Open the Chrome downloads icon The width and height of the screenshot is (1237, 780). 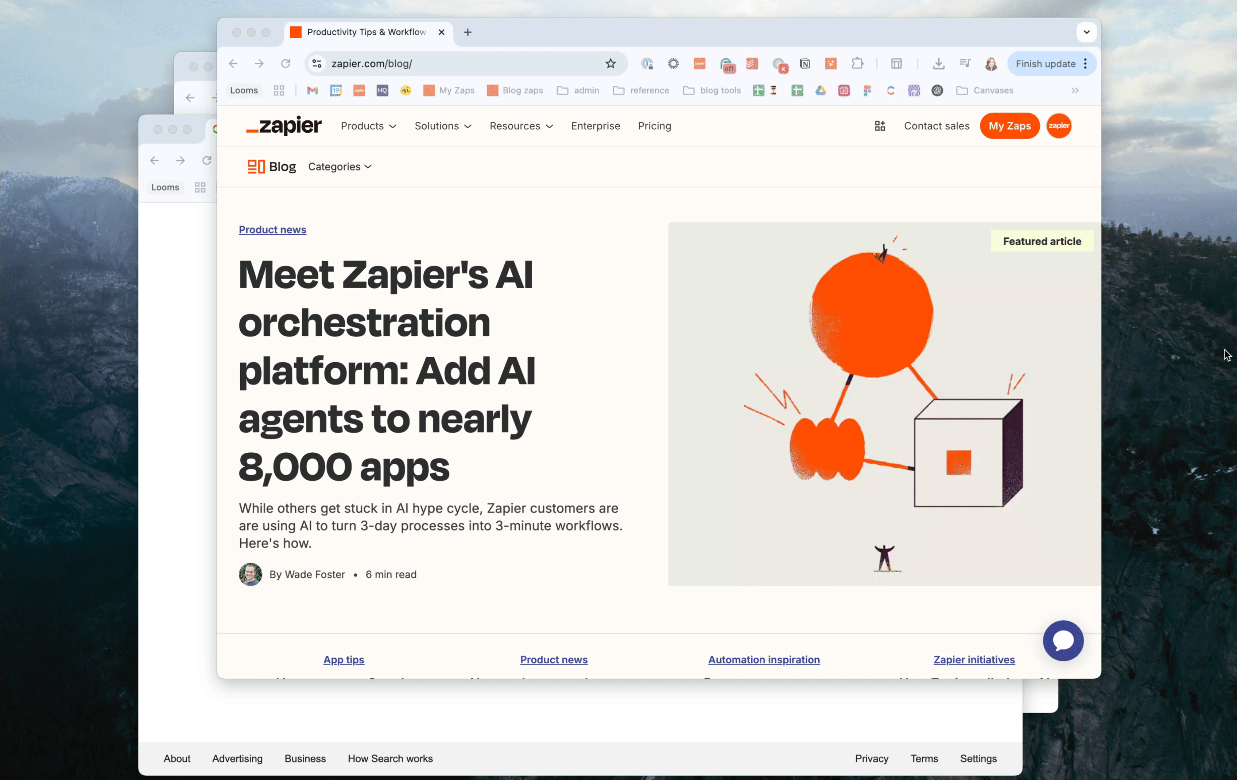click(x=939, y=64)
